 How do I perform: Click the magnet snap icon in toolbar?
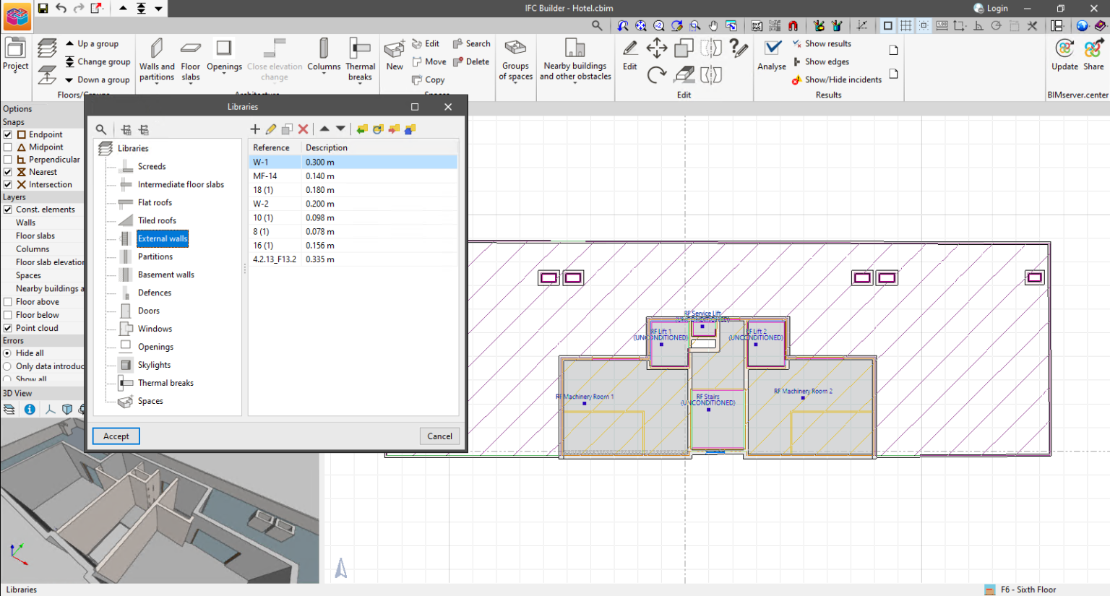[x=793, y=26]
